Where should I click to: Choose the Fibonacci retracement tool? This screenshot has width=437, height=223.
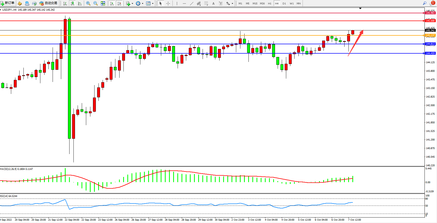(x=206, y=3)
